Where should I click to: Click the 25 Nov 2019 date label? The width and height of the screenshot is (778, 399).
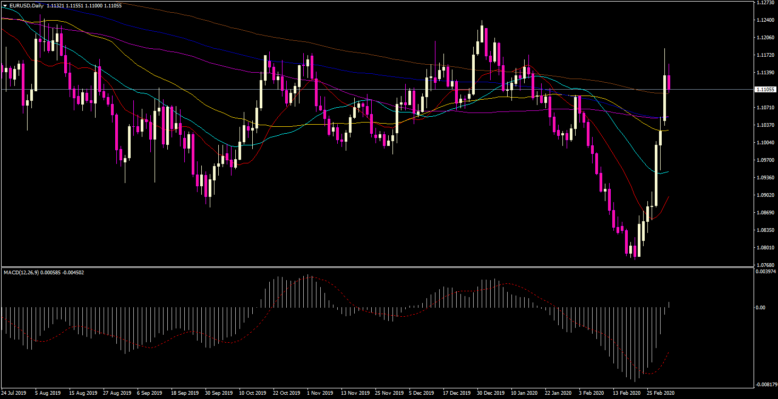point(389,394)
